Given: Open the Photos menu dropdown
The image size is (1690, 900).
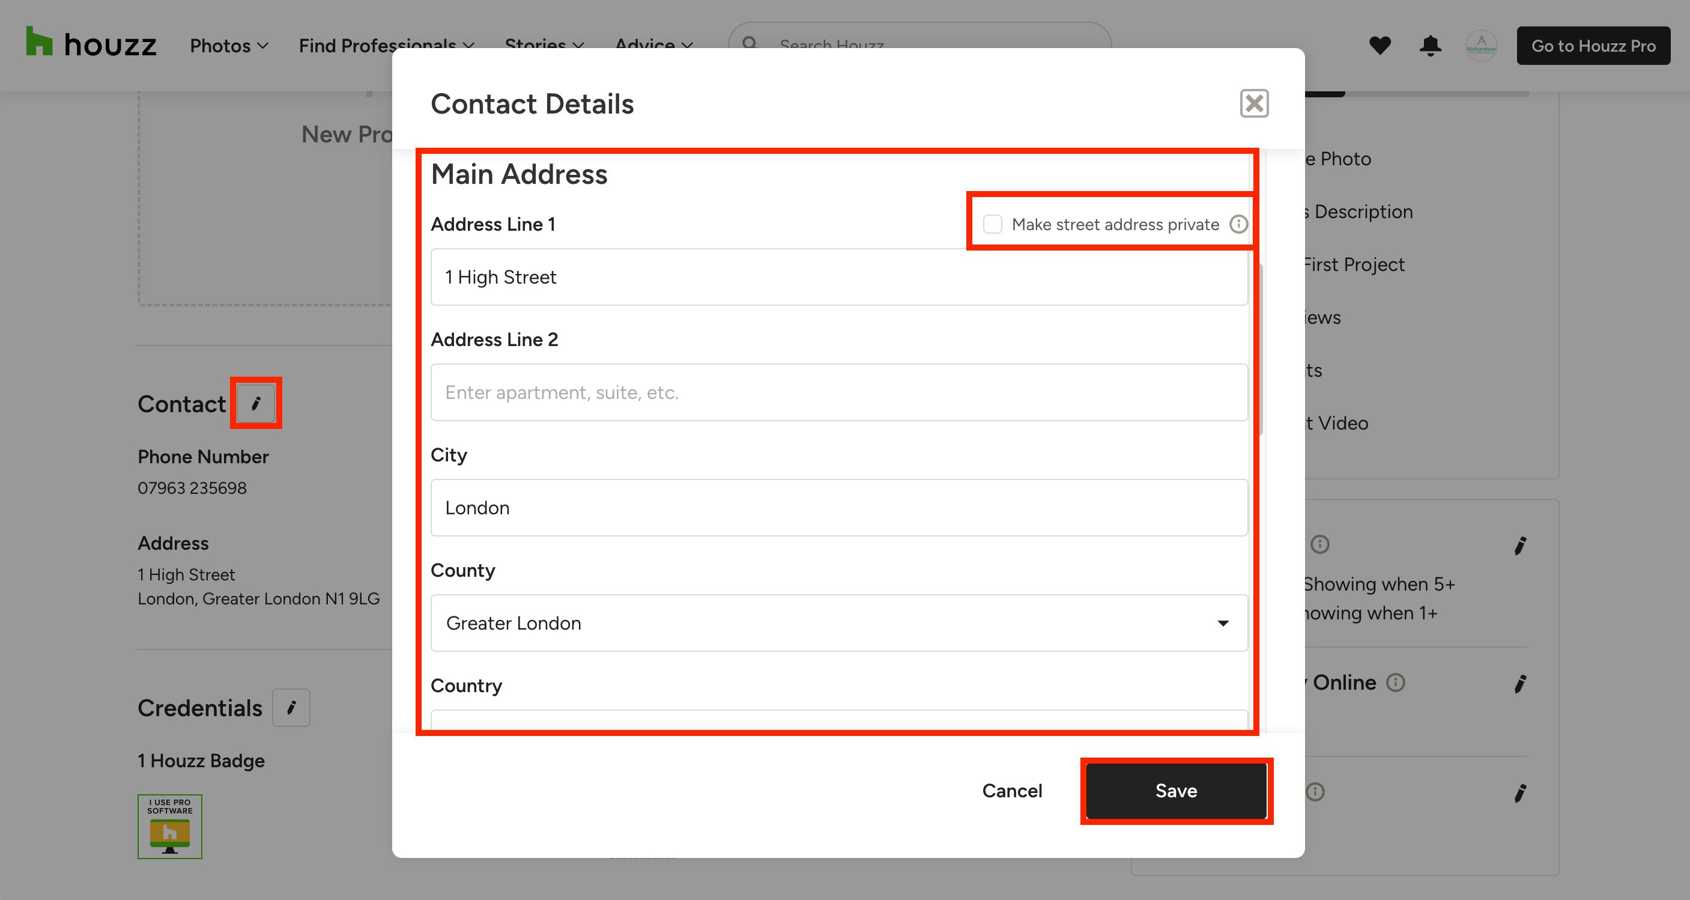Looking at the screenshot, I should click(x=229, y=45).
